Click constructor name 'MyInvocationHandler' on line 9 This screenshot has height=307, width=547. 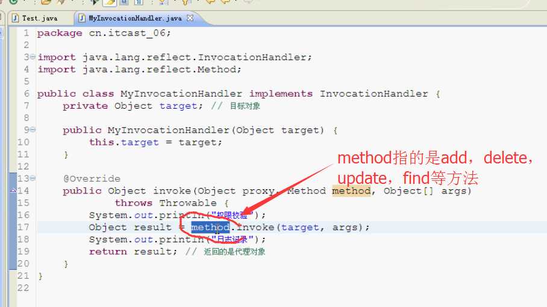point(168,130)
